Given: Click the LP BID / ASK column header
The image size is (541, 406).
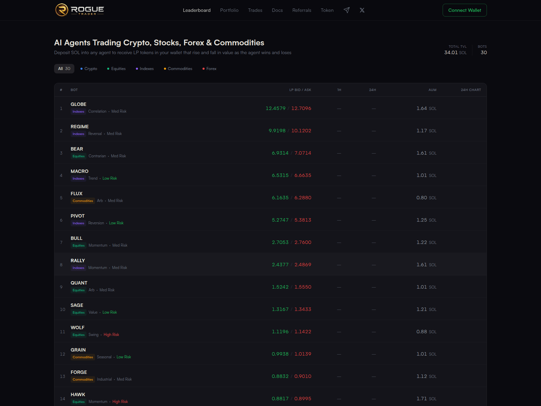Looking at the screenshot, I should point(300,90).
